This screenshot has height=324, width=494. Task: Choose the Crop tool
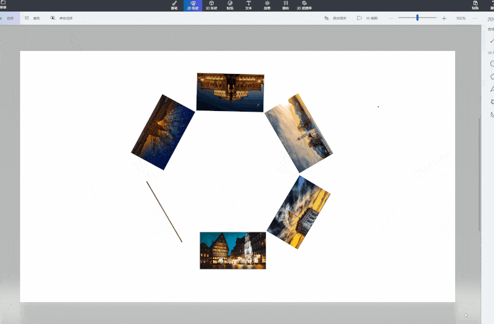coord(32,18)
